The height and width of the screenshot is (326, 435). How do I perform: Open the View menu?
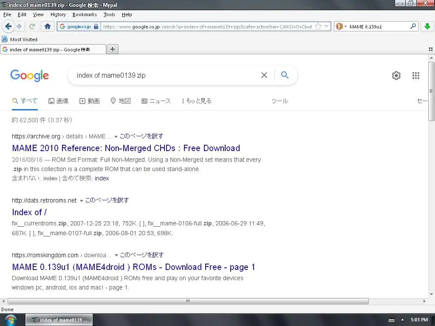pyautogui.click(x=38, y=14)
